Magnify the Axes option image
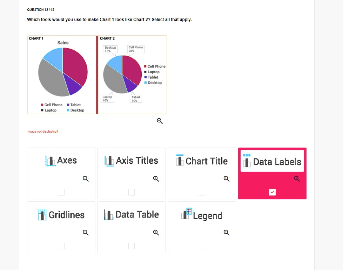Image resolution: width=343 pixels, height=270 pixels. (86, 179)
